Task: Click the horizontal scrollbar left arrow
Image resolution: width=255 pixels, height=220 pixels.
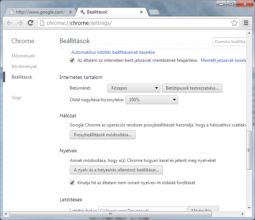Action: [6, 214]
